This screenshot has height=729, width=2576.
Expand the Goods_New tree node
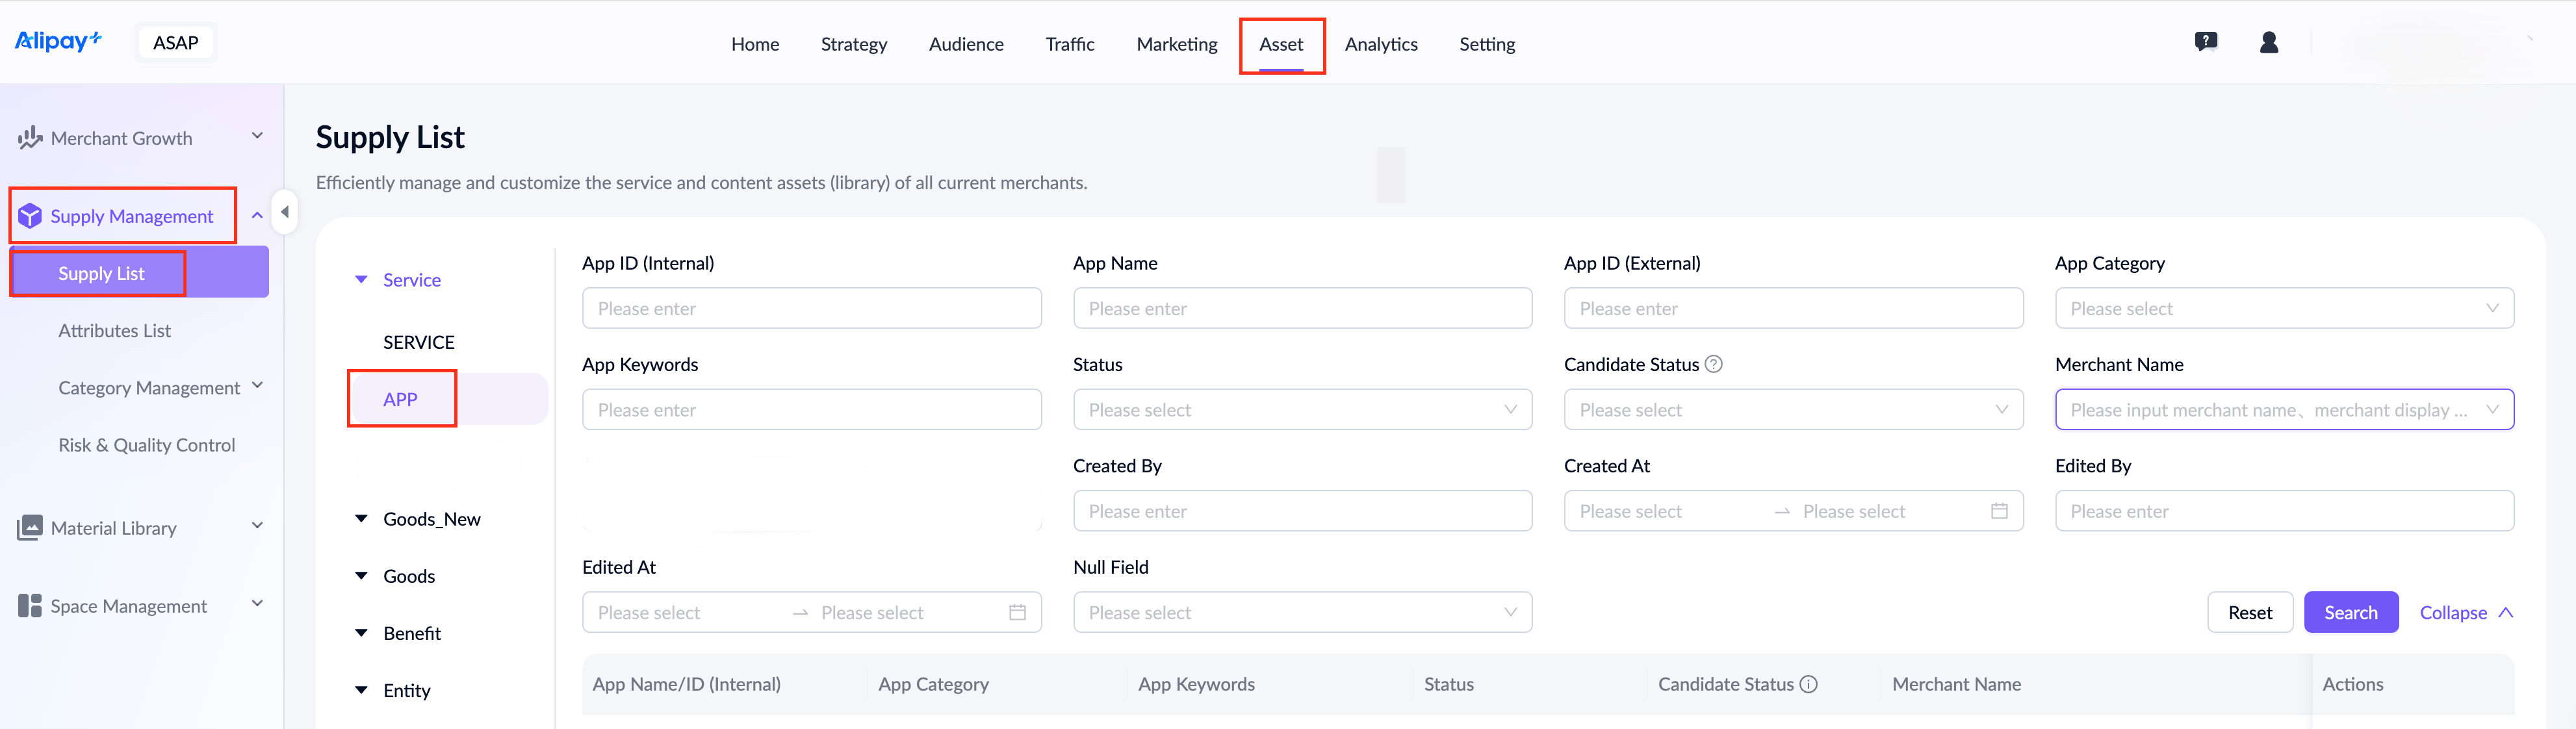point(362,518)
